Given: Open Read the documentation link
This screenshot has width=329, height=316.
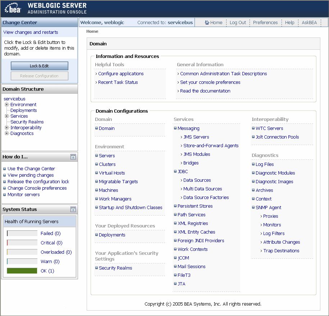Looking at the screenshot, I should tap(205, 91).
